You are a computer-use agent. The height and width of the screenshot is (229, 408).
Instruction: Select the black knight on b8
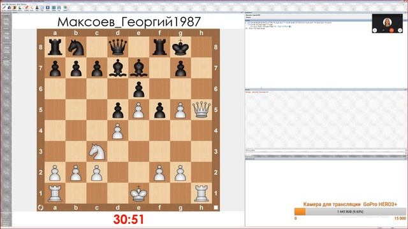[x=76, y=47]
